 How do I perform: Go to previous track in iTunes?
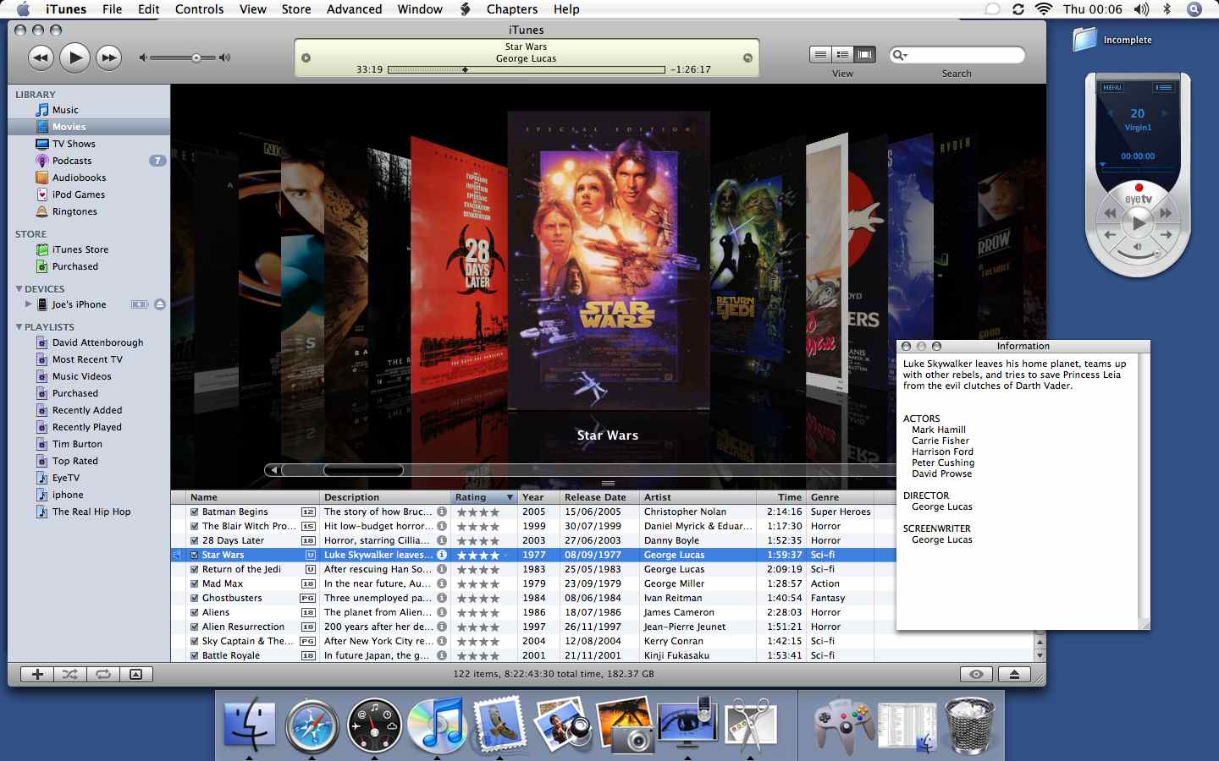click(41, 57)
